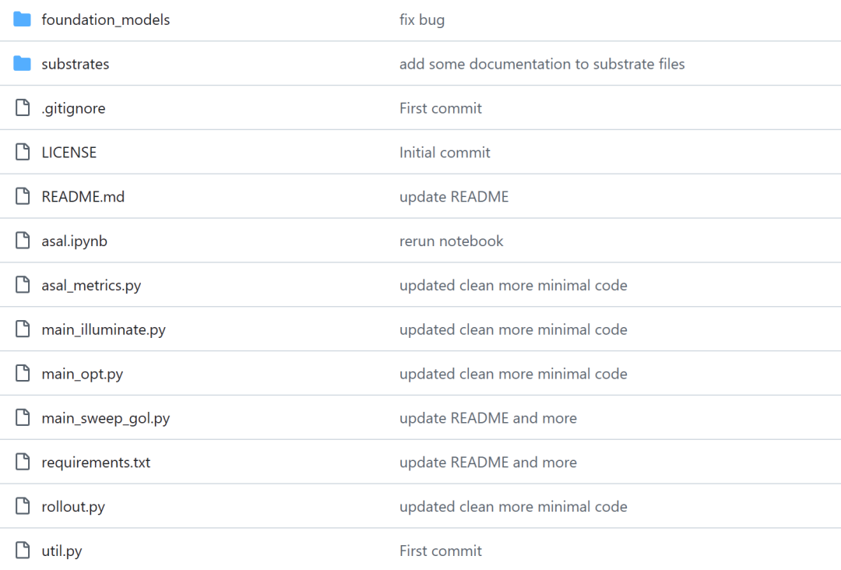Open requirements.txt file

(96, 463)
